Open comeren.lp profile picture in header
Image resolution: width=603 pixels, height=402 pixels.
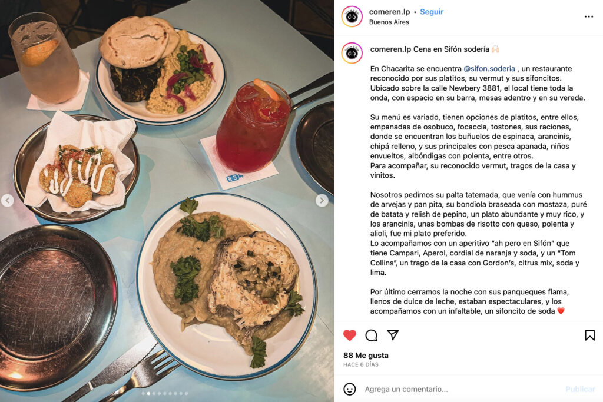352,16
